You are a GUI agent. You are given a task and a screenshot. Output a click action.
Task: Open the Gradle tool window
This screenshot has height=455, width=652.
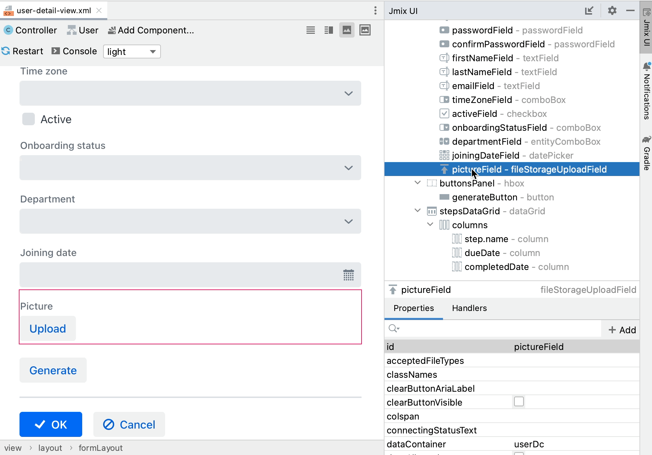[646, 153]
